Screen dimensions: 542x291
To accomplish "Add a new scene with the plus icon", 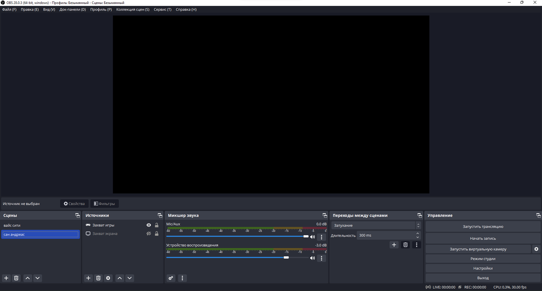I will point(6,278).
